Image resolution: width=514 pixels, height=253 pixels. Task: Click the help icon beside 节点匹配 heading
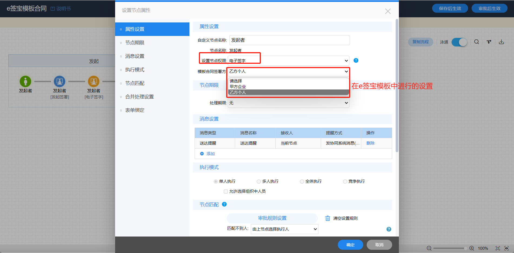[x=224, y=204]
